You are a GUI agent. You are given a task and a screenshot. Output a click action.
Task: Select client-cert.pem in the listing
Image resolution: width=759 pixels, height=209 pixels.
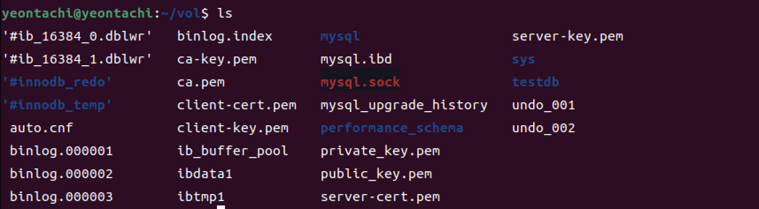pyautogui.click(x=236, y=105)
